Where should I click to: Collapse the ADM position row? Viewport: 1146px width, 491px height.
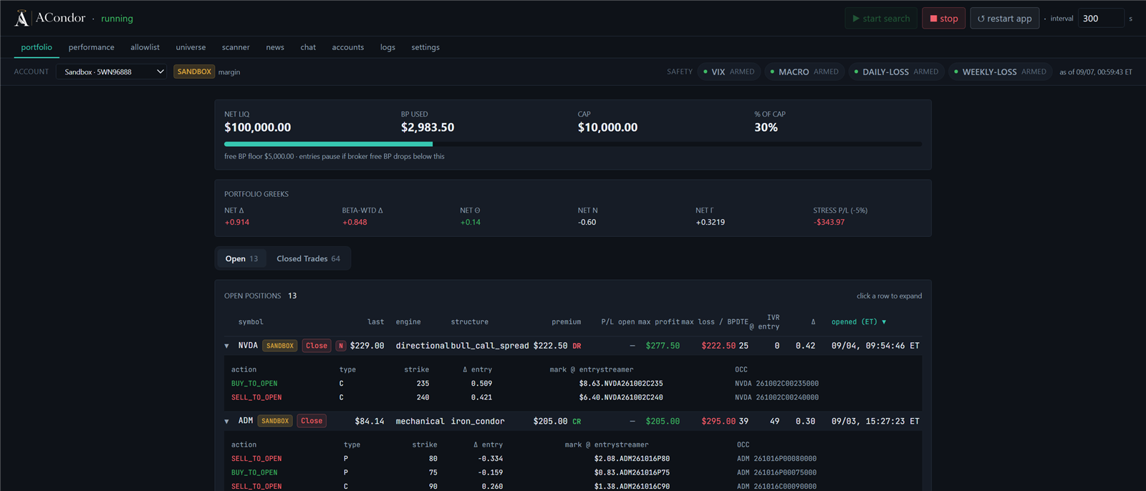227,422
